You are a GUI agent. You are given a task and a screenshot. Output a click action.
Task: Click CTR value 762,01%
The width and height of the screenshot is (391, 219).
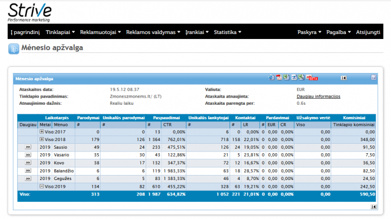(176, 140)
